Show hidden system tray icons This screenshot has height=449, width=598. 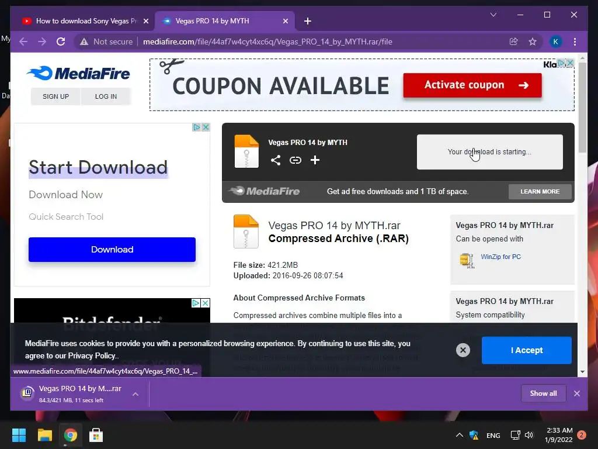point(460,435)
